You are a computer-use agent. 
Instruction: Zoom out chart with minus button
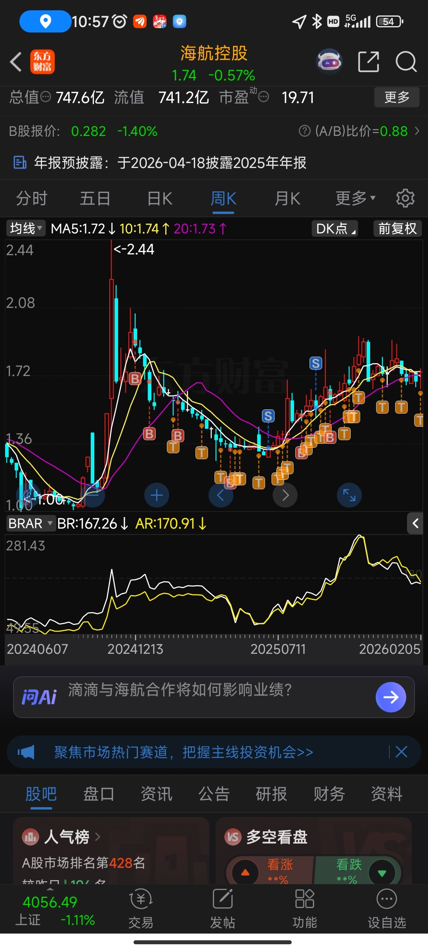coord(93,495)
